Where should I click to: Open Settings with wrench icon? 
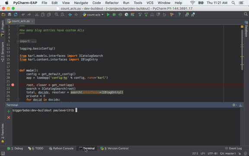[x=172, y=15]
